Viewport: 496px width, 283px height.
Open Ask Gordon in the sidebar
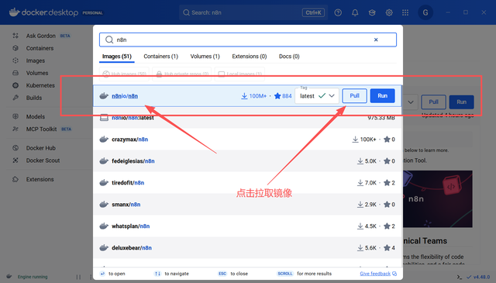(x=41, y=36)
